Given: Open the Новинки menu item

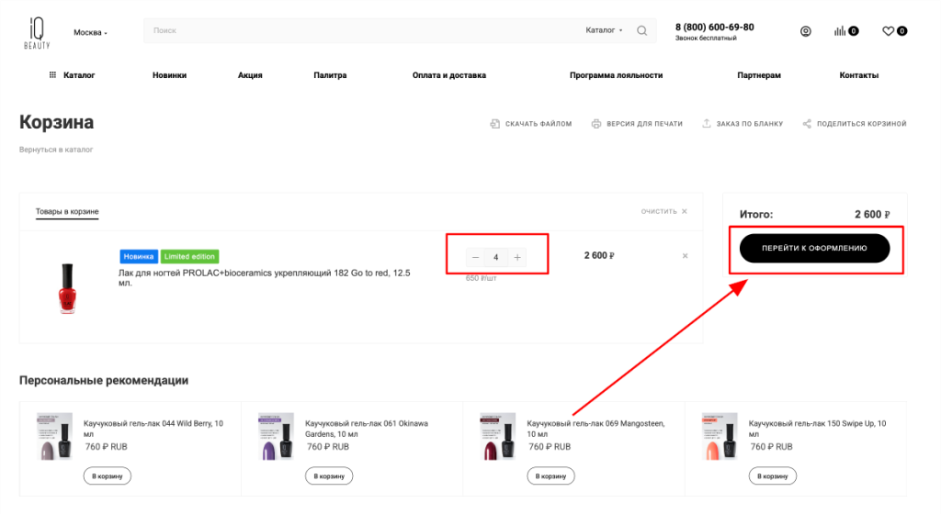Looking at the screenshot, I should click(x=169, y=75).
